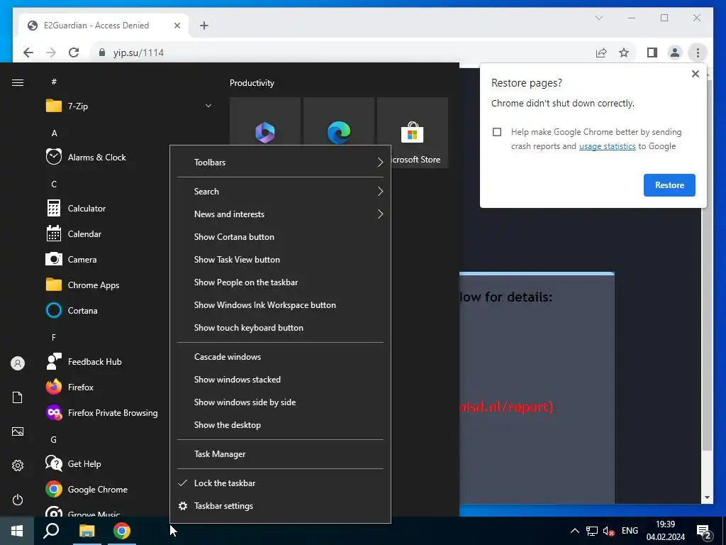The width and height of the screenshot is (726, 545).
Task: Open Documents from Start sidebar
Action: (18, 397)
